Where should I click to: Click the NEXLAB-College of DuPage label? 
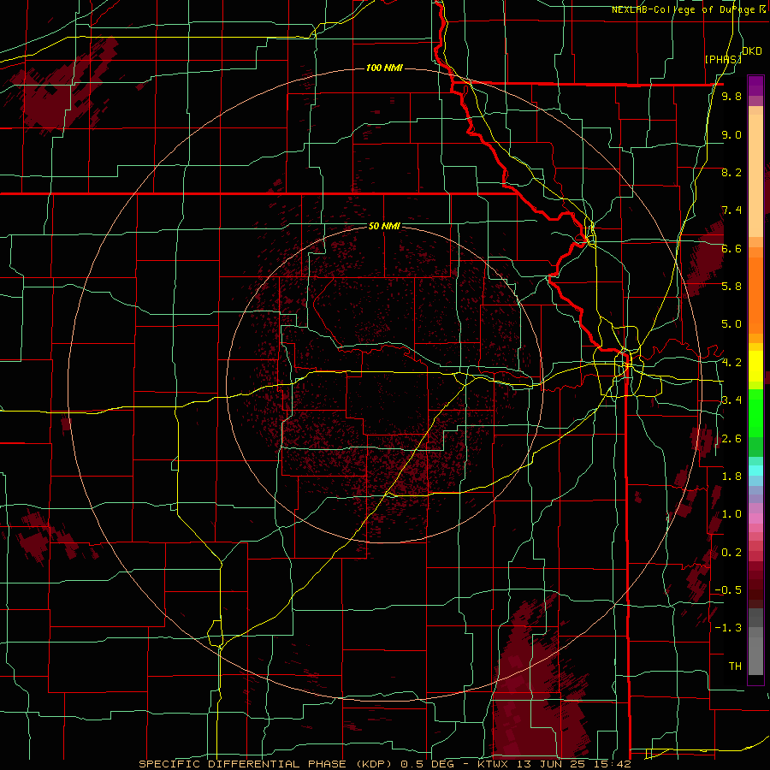[686, 9]
